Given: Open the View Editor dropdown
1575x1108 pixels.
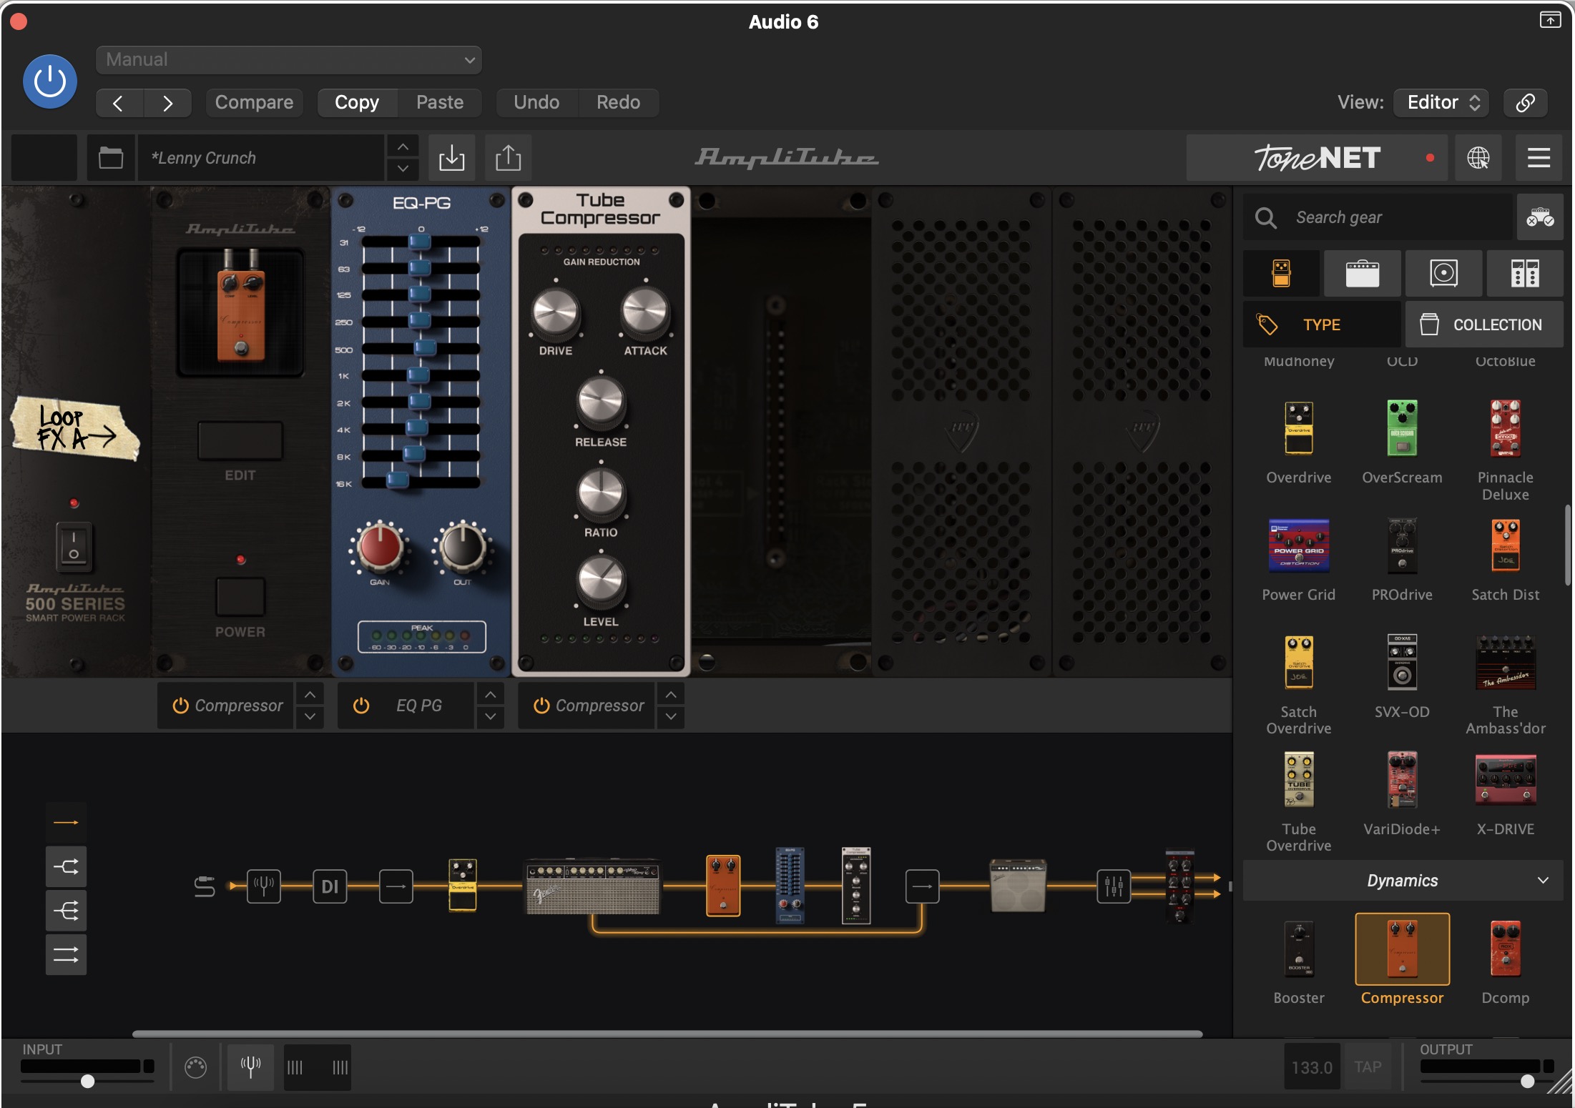Looking at the screenshot, I should coord(1441,103).
